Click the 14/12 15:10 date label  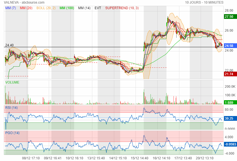pyautogui.click(x=118, y=158)
